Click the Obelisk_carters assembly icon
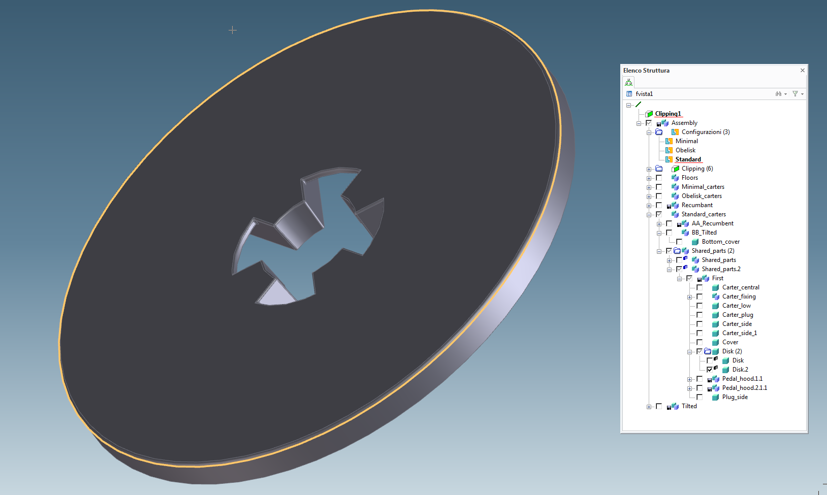Image resolution: width=827 pixels, height=495 pixels. (675, 196)
